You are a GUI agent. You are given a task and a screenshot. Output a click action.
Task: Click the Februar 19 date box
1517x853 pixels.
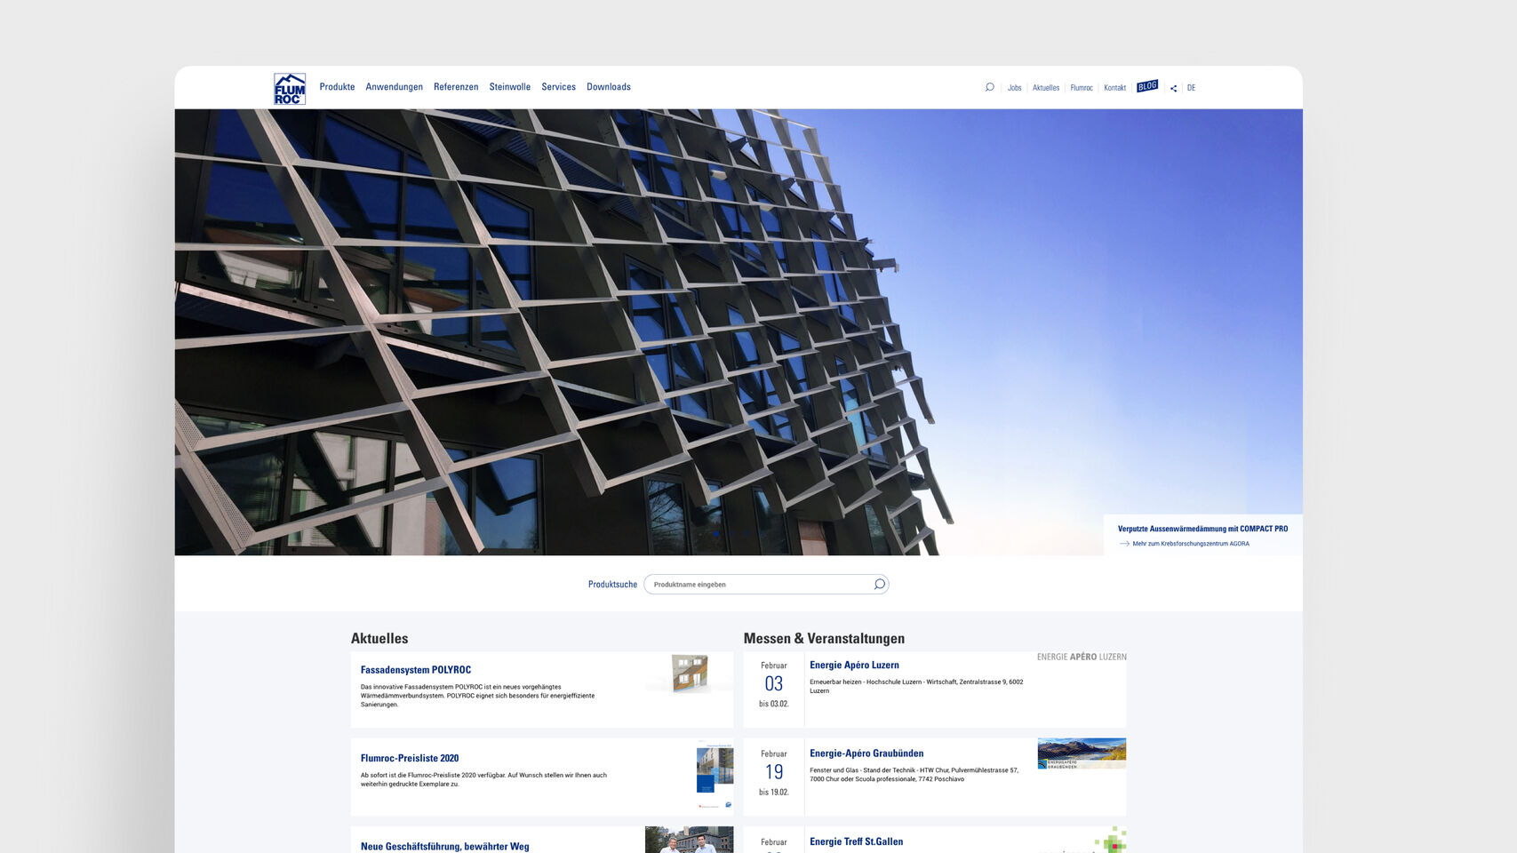pos(773,777)
